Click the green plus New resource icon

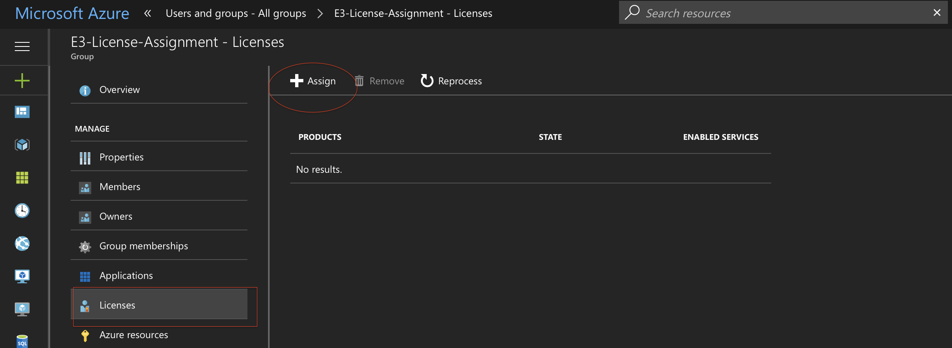[22, 80]
